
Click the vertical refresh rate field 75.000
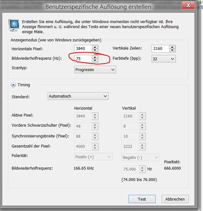coord(130,169)
